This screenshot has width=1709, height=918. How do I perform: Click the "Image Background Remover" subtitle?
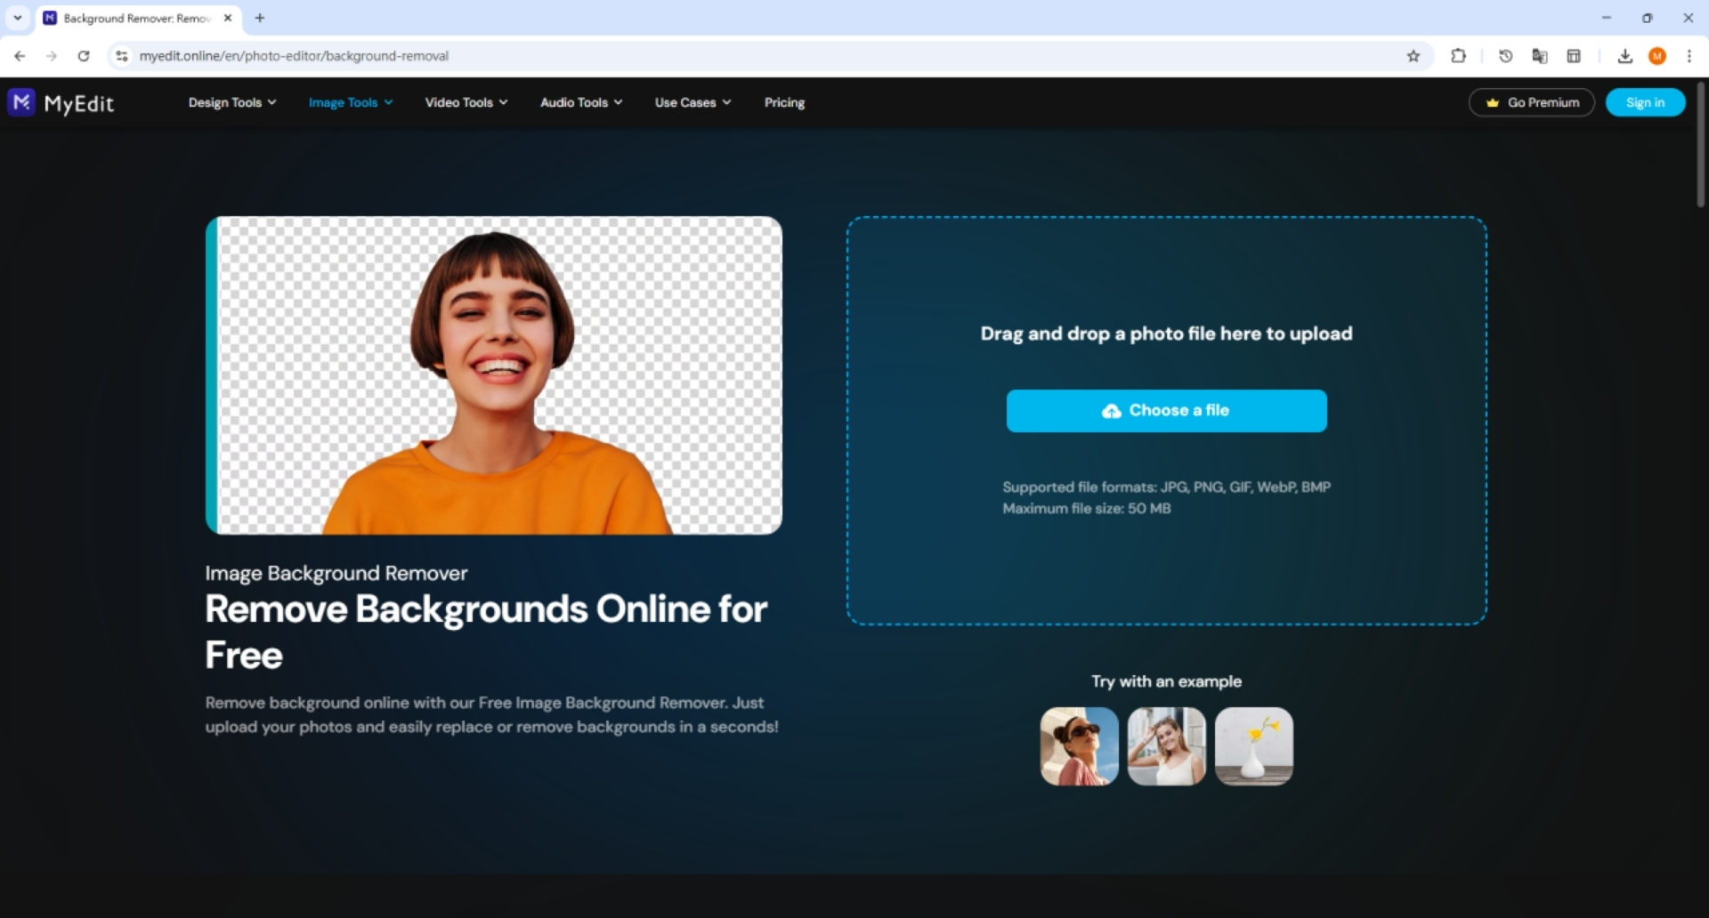click(336, 573)
